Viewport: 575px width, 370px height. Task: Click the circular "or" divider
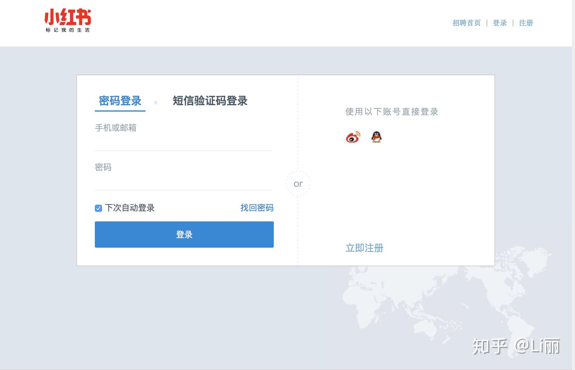pos(298,184)
